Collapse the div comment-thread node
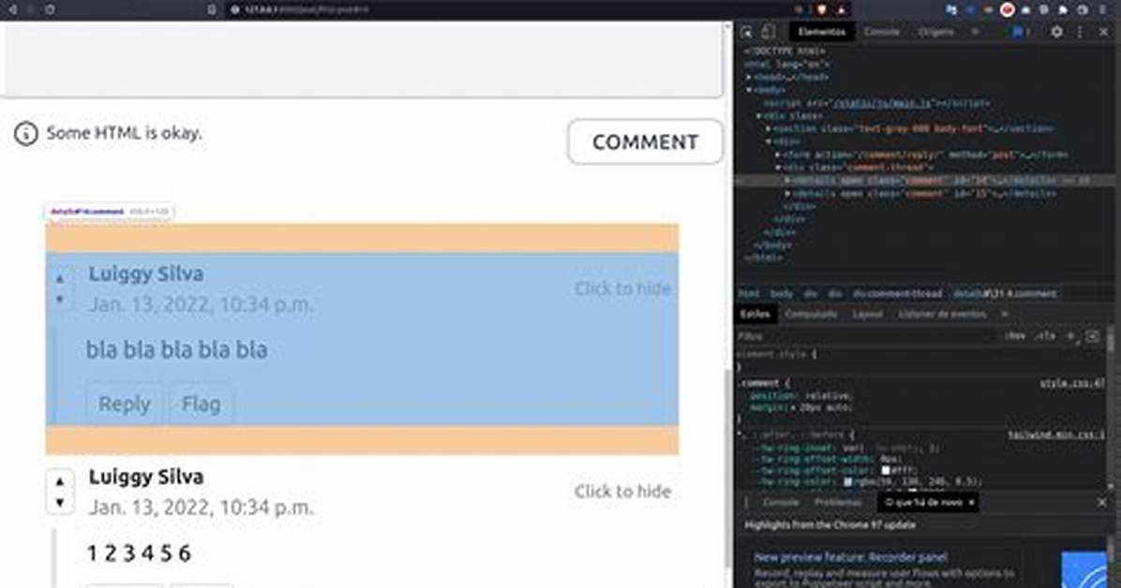 pos(779,168)
